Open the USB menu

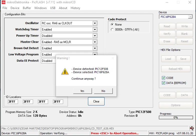(x=53, y=8)
